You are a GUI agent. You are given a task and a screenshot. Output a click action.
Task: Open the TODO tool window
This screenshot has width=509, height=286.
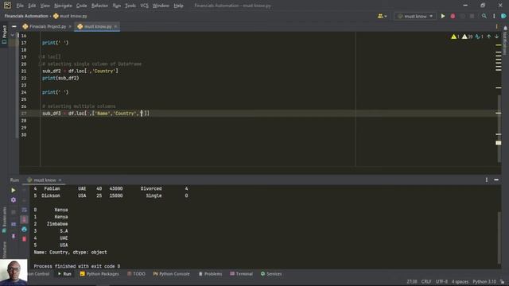coord(136,274)
